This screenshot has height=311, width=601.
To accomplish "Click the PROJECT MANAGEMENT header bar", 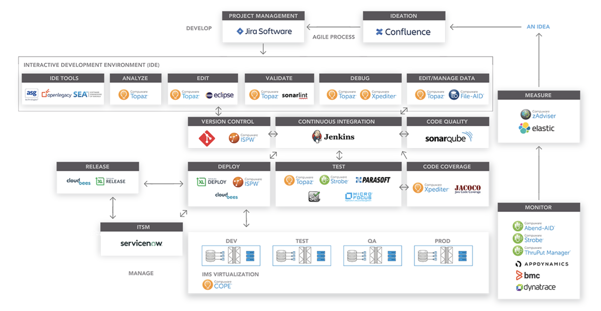I will 263,16.
